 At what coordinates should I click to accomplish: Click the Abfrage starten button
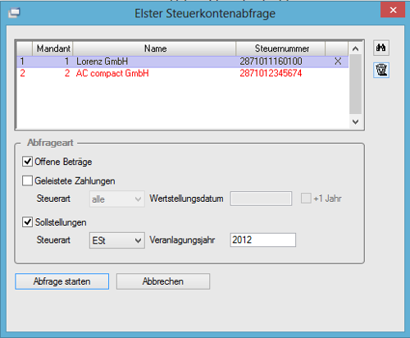[x=62, y=281]
